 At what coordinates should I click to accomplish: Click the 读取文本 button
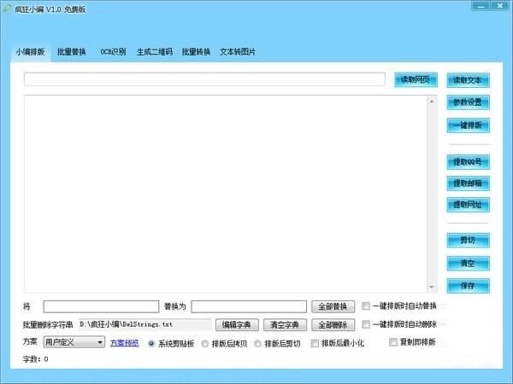point(468,80)
